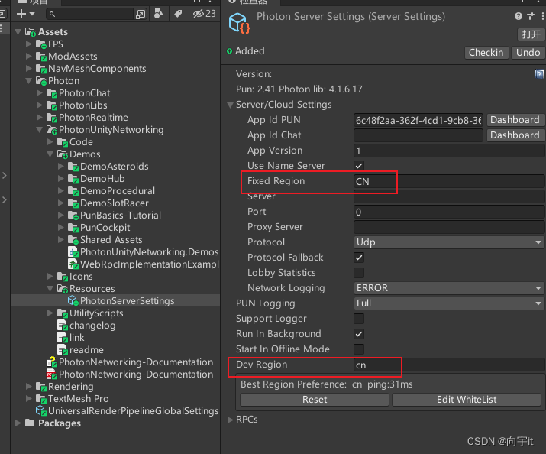
Task: Select the PunCockpit folder row
Action: [116, 228]
